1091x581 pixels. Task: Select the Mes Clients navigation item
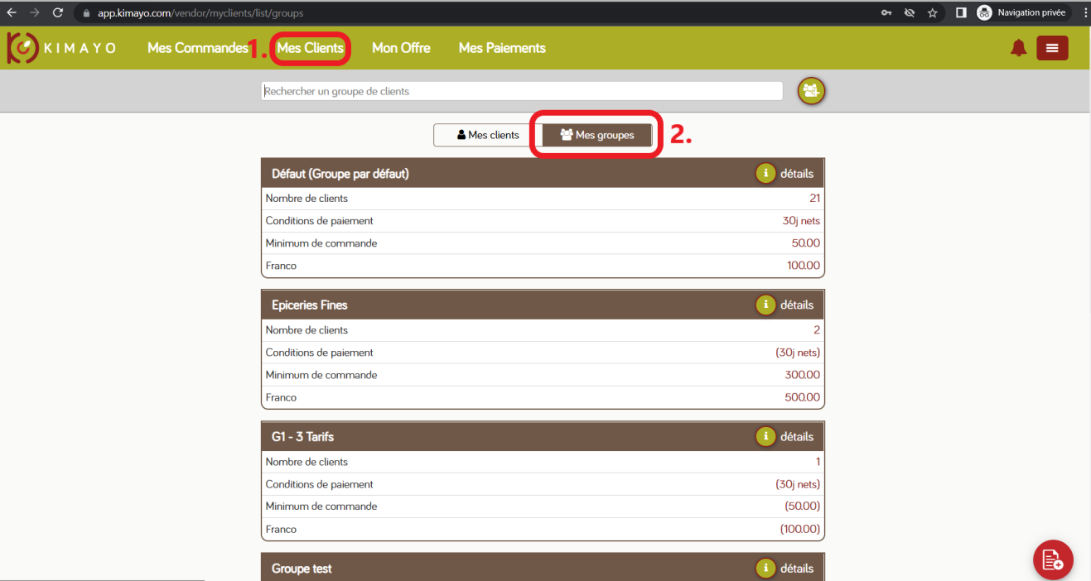point(311,48)
